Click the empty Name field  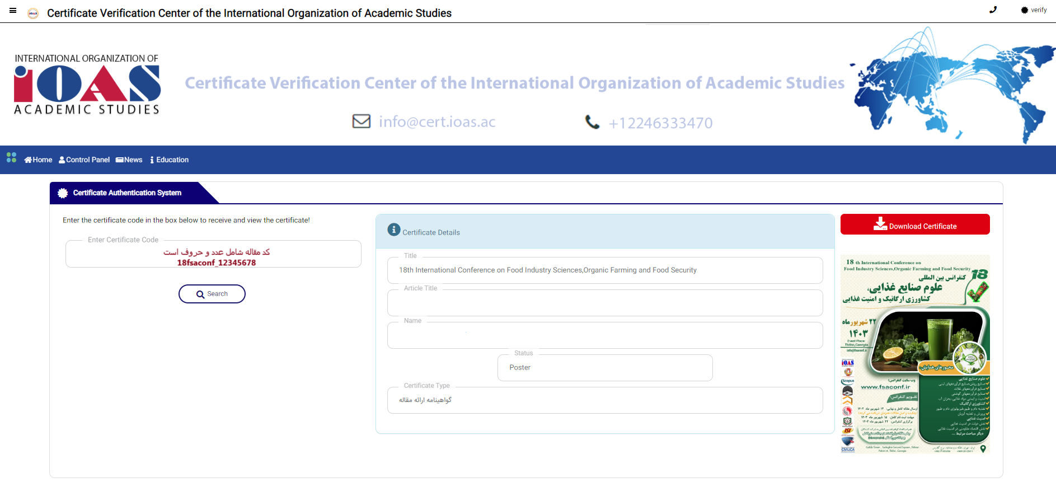pyautogui.click(x=605, y=335)
